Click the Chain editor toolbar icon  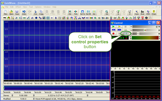click(154, 13)
